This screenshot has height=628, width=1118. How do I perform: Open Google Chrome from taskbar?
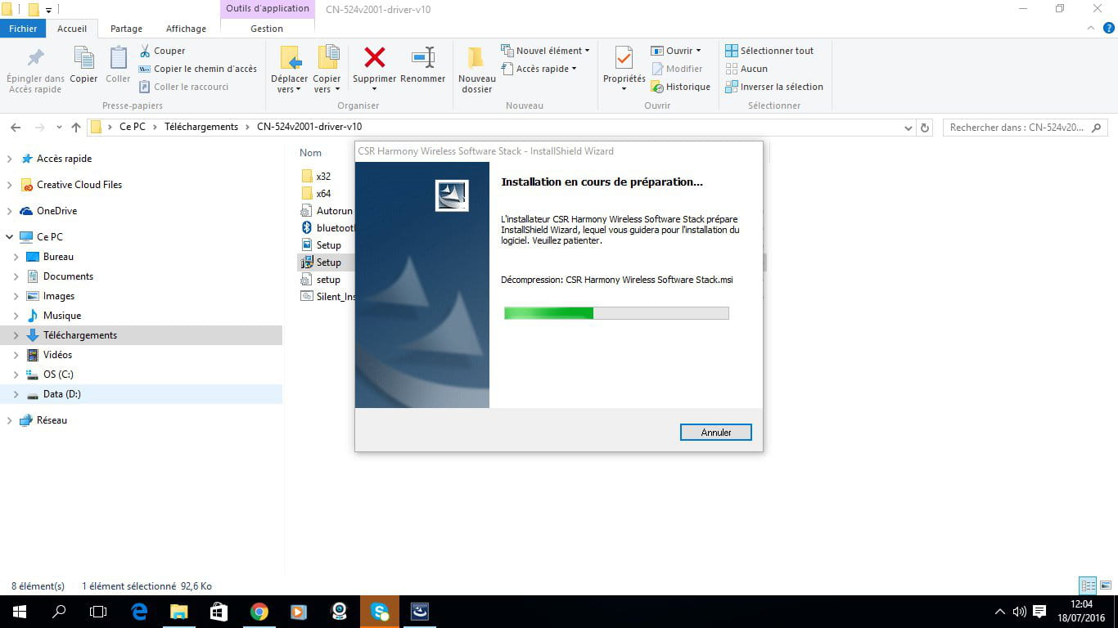click(259, 612)
